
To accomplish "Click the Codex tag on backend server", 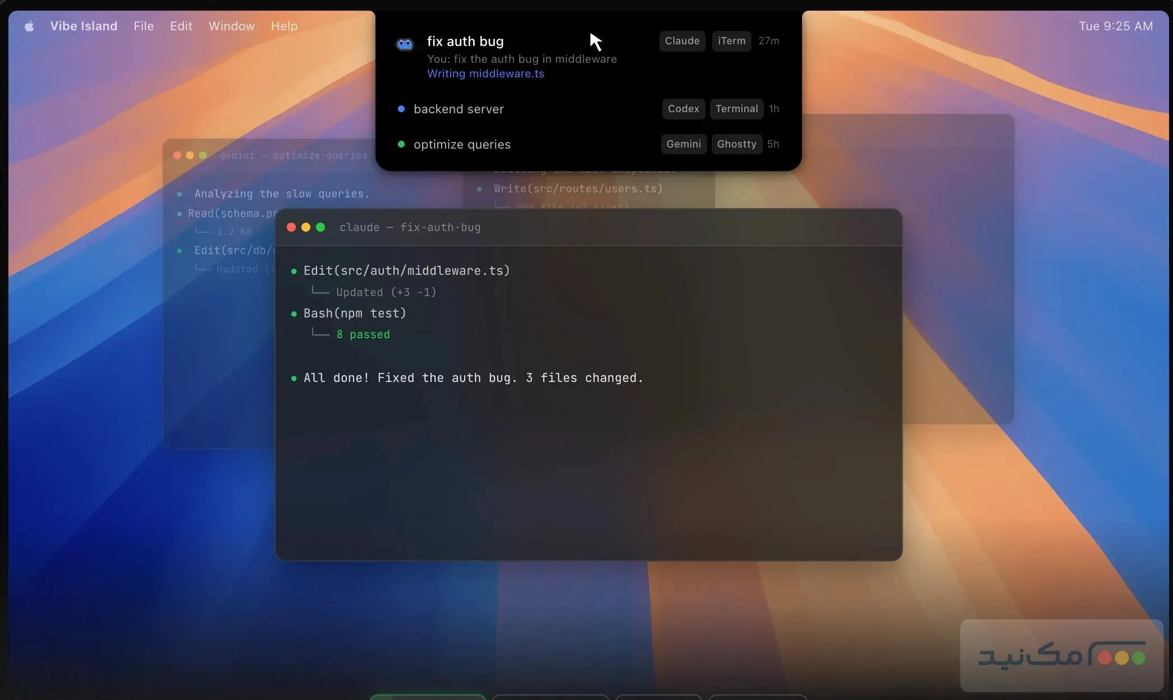I will (683, 109).
